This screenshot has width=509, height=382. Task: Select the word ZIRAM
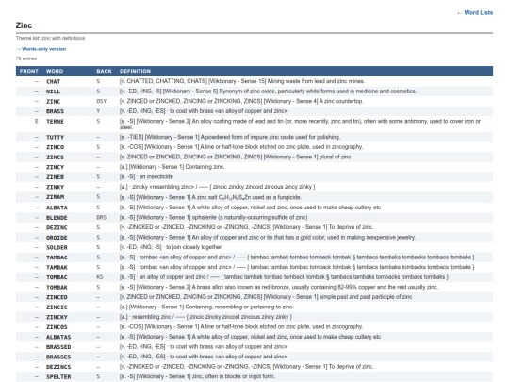tap(55, 197)
